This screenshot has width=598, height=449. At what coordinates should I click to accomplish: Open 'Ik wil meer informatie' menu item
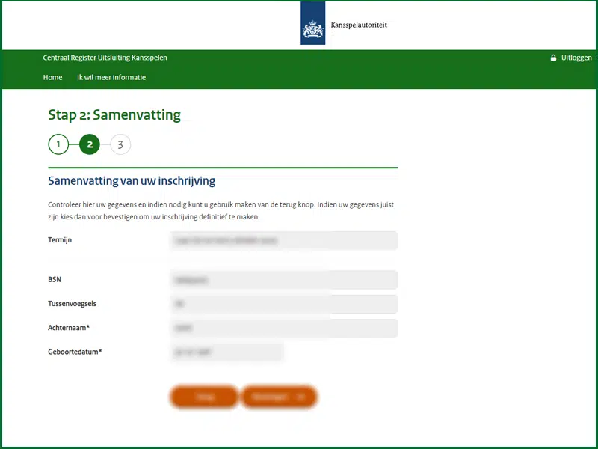pyautogui.click(x=111, y=77)
